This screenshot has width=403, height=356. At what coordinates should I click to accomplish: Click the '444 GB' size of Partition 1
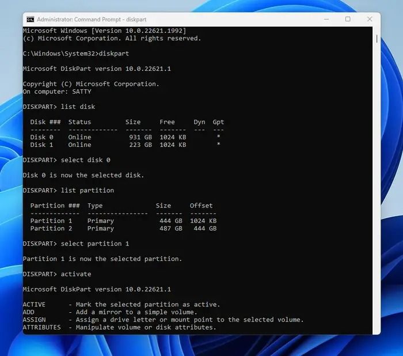170,221
